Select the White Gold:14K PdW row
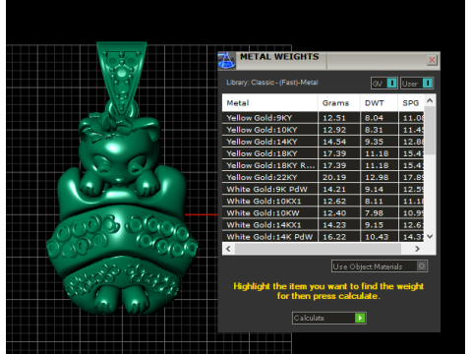The image size is (472, 354). pyautogui.click(x=323, y=236)
